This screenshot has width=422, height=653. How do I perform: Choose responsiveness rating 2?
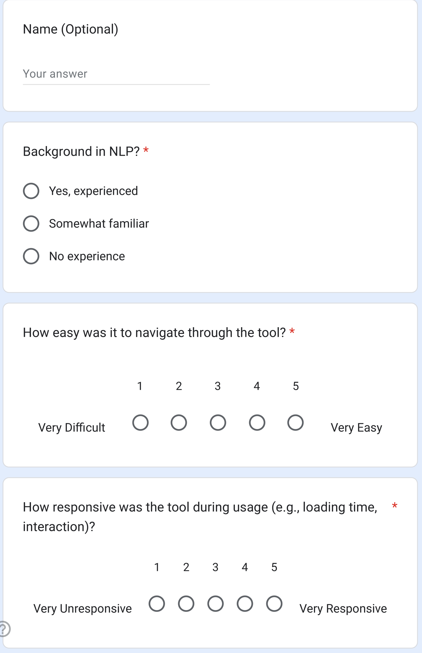[186, 604]
